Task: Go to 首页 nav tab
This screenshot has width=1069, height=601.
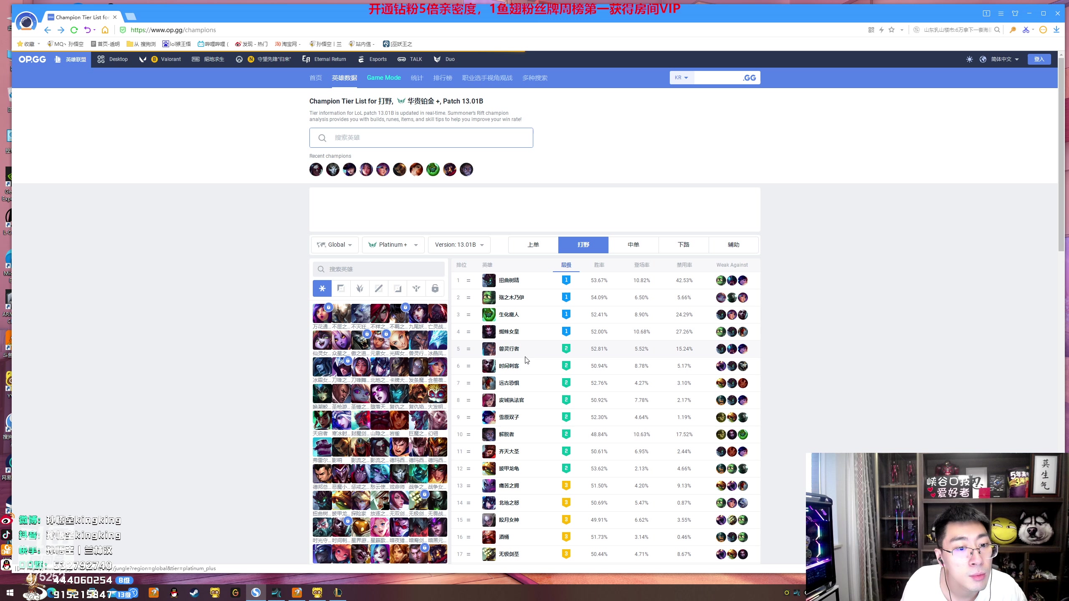Action: [x=316, y=78]
